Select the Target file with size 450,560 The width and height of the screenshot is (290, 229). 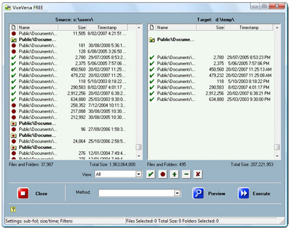point(211,70)
